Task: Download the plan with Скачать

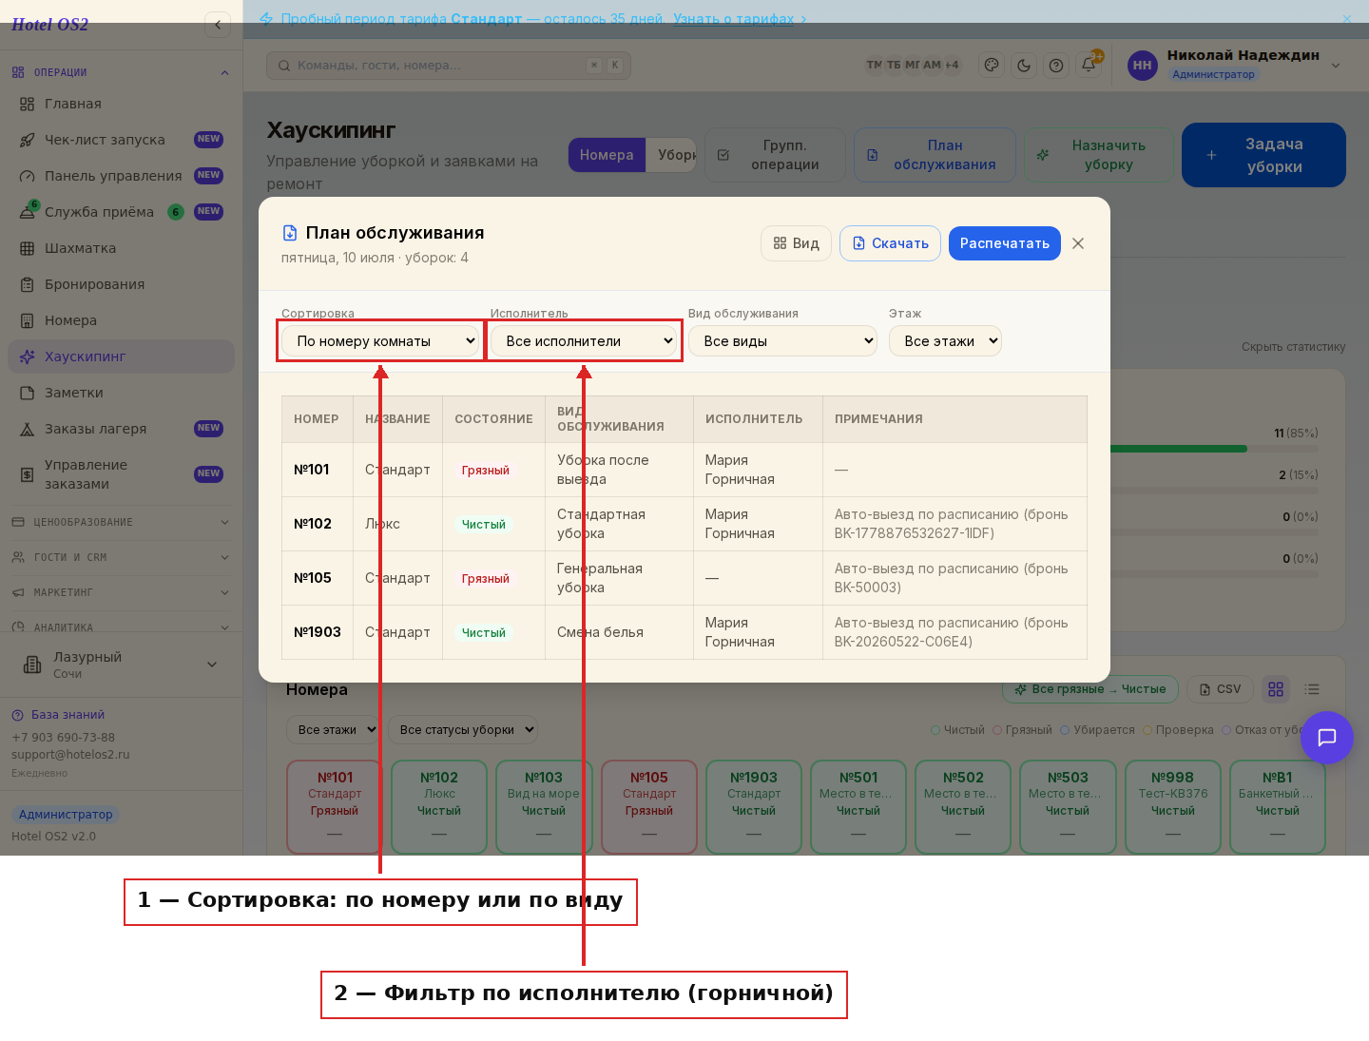Action: click(x=890, y=243)
